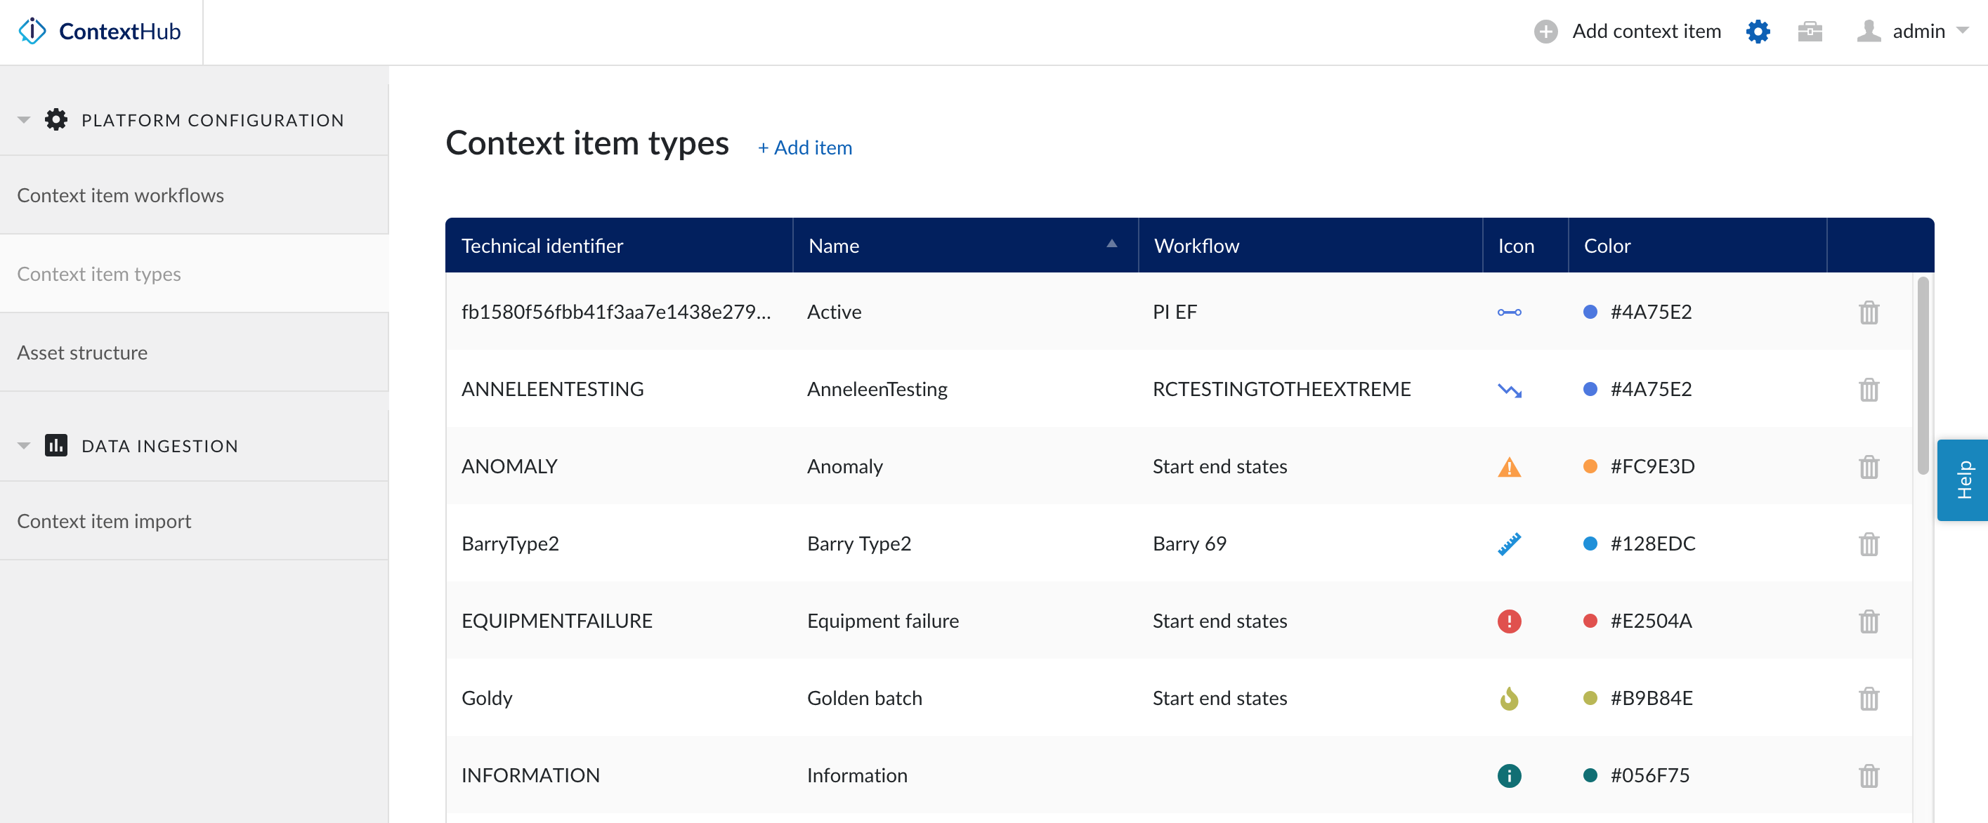1988x823 pixels.
Task: Click Add context item button
Action: (x=1628, y=32)
